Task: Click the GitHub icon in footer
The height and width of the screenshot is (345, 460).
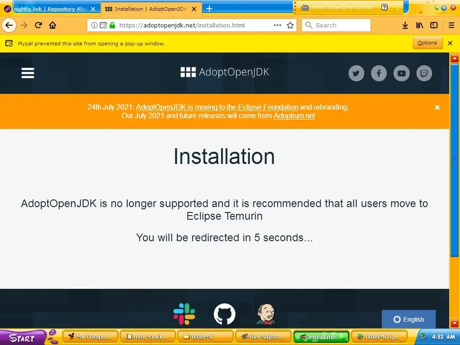Action: pyautogui.click(x=225, y=314)
